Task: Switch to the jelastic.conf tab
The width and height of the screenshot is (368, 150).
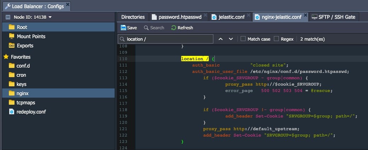Action: (231, 17)
